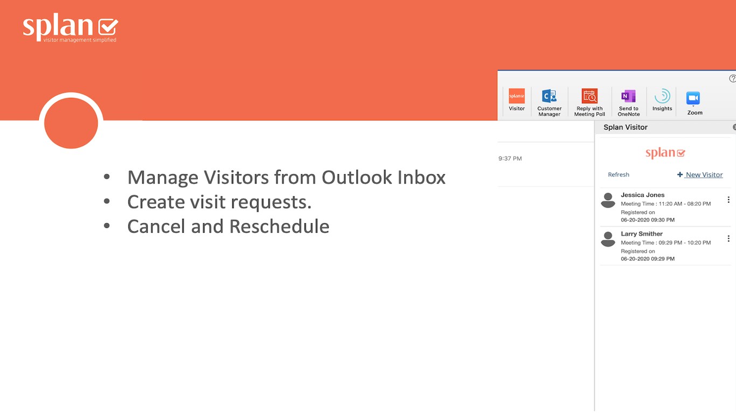
Task: Open the Insights add-in icon
Action: [x=662, y=97]
